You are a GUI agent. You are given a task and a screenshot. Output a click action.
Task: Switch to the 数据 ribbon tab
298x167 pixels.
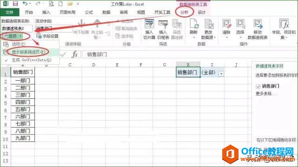(106, 13)
